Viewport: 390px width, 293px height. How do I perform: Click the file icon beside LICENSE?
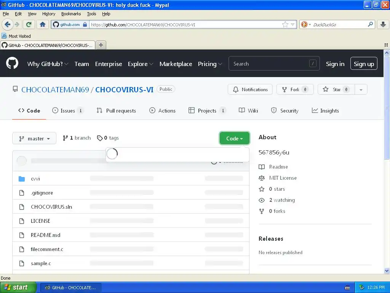tap(22, 221)
